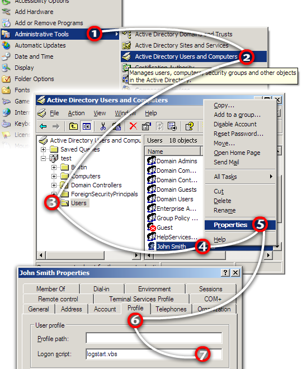Image resolution: width=302 pixels, height=369 pixels.
Task: Click the Forward arrow toolbar icon
Action: [56, 126]
